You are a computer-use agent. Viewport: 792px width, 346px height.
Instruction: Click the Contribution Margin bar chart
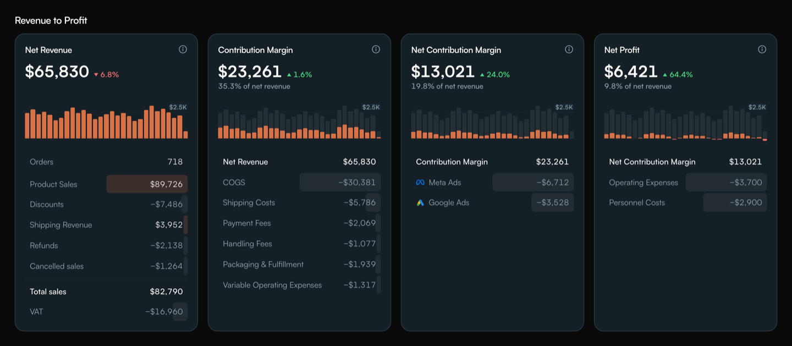tap(299, 122)
